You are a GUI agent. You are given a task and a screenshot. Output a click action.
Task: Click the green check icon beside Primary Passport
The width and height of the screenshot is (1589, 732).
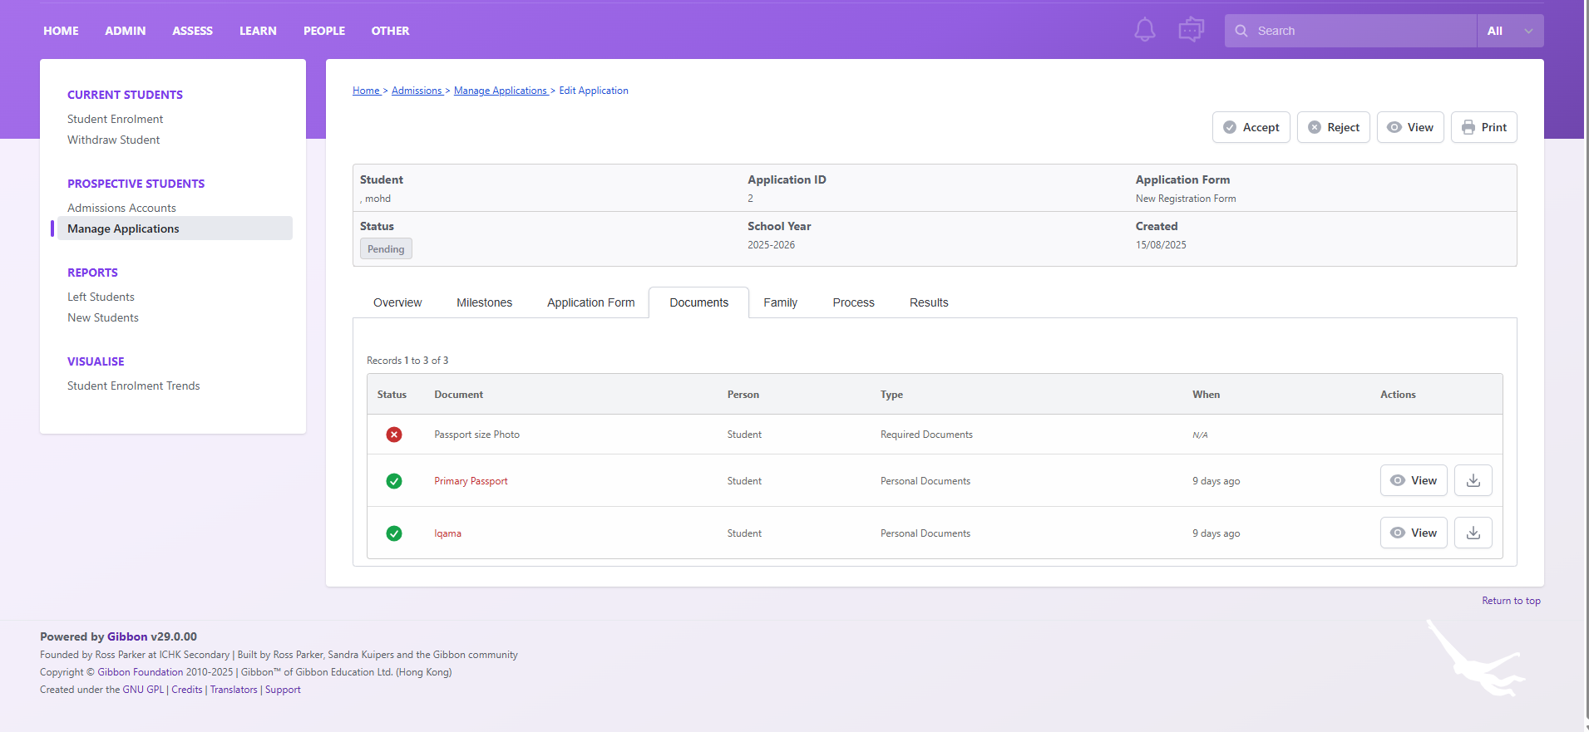click(x=394, y=481)
